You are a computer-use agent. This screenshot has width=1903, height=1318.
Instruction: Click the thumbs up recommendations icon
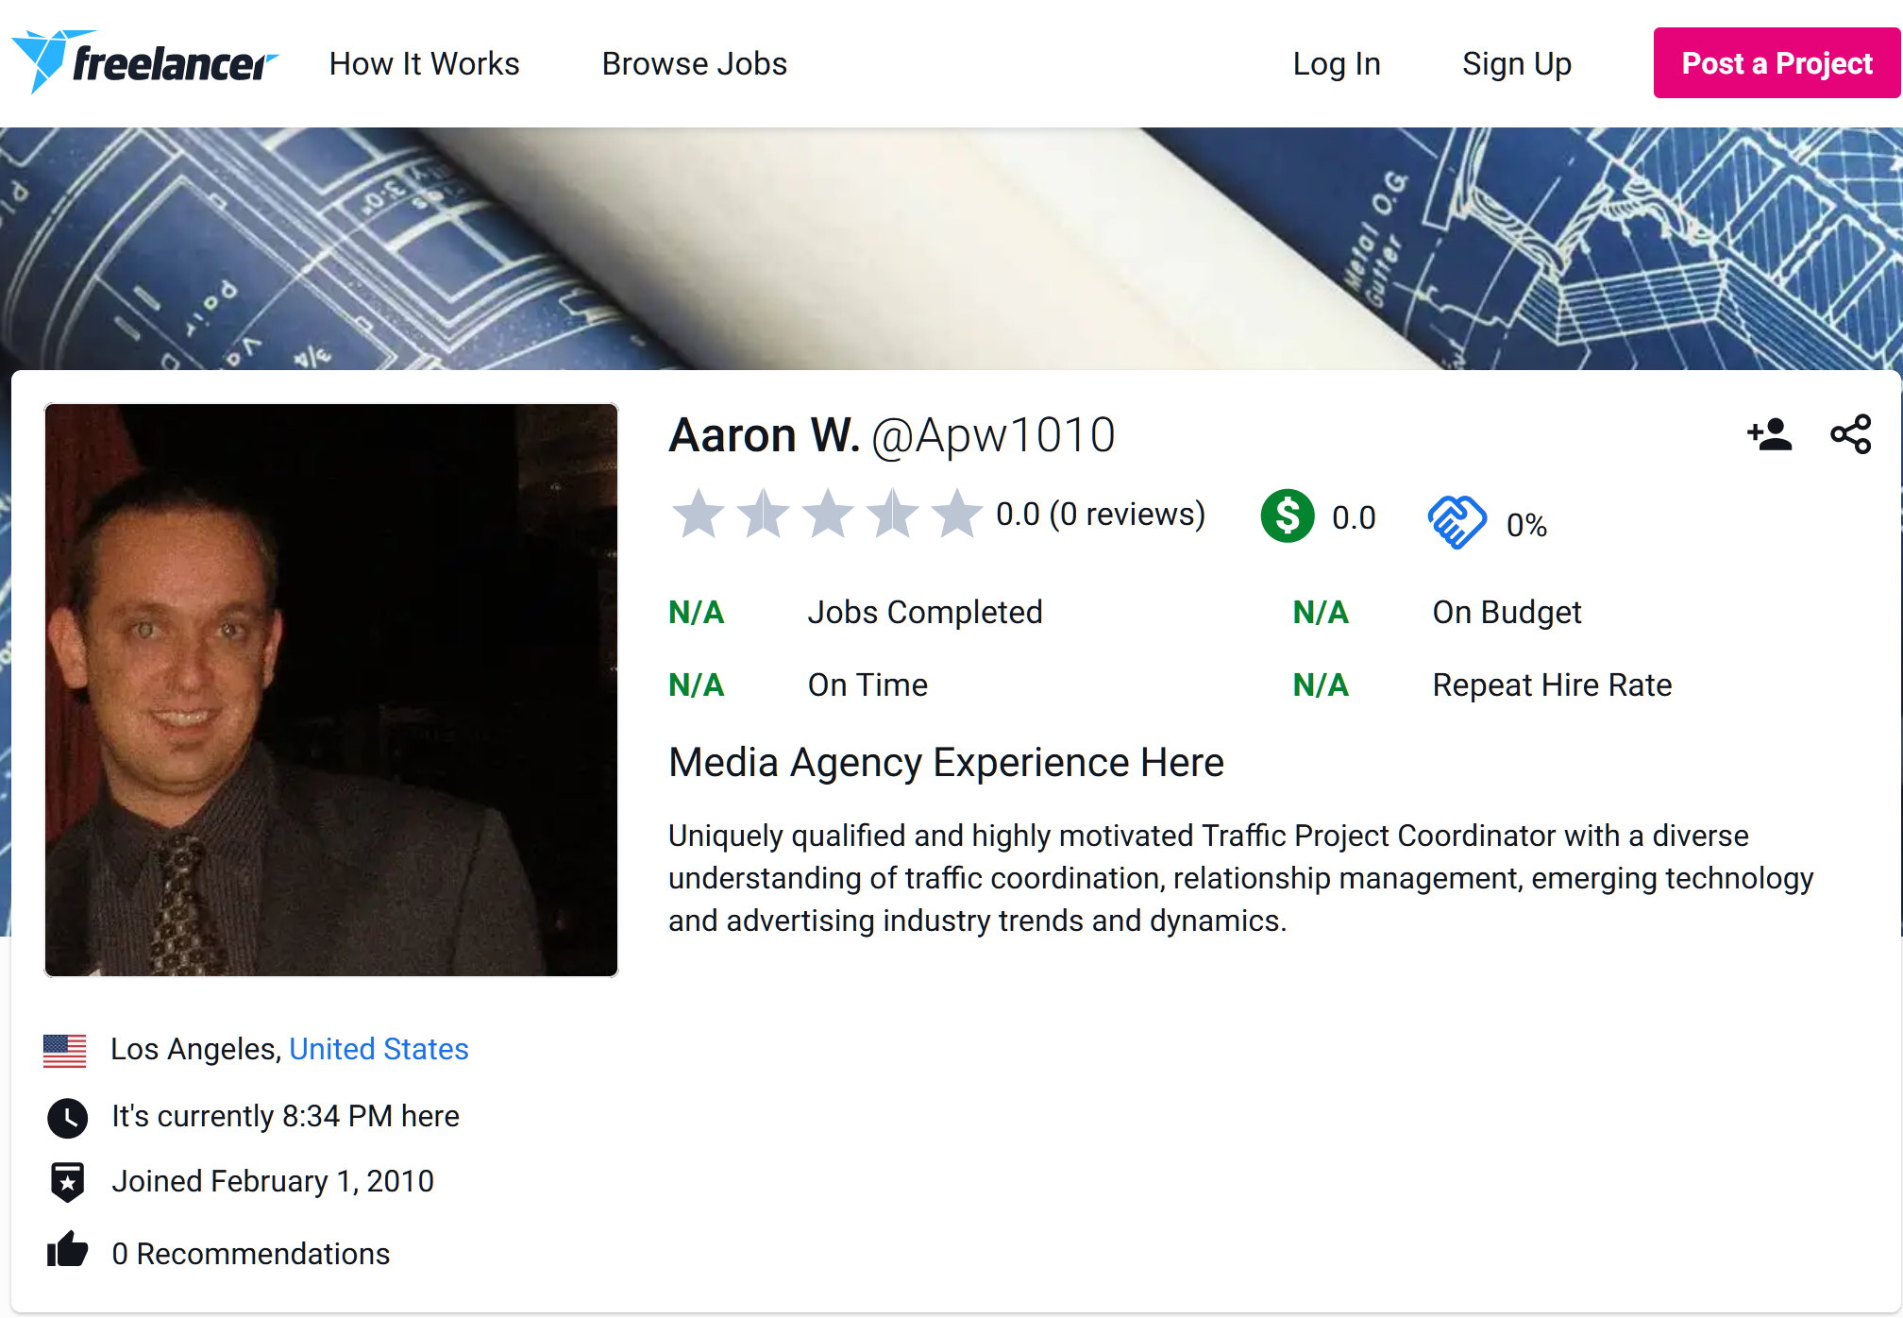click(x=67, y=1250)
